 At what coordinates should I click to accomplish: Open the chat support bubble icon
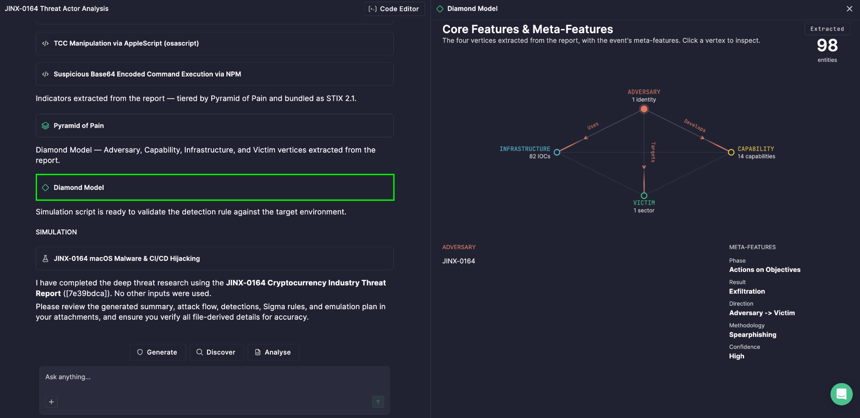841,394
